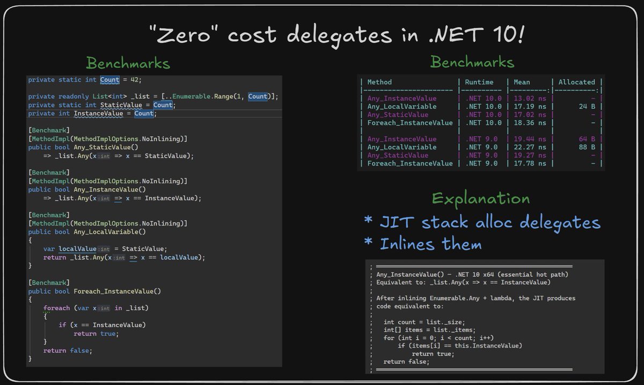Click the Explanation heading
644x385 pixels.
tap(481, 199)
